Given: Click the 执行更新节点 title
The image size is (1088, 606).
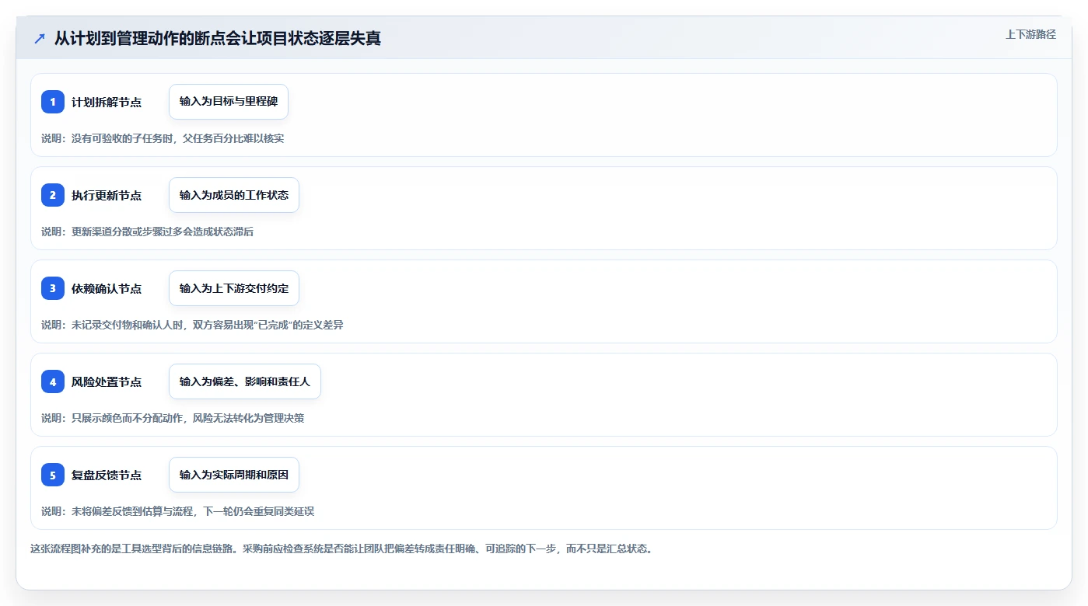Looking at the screenshot, I should click(x=107, y=195).
